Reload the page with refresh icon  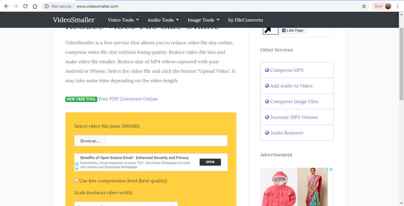click(x=25, y=7)
